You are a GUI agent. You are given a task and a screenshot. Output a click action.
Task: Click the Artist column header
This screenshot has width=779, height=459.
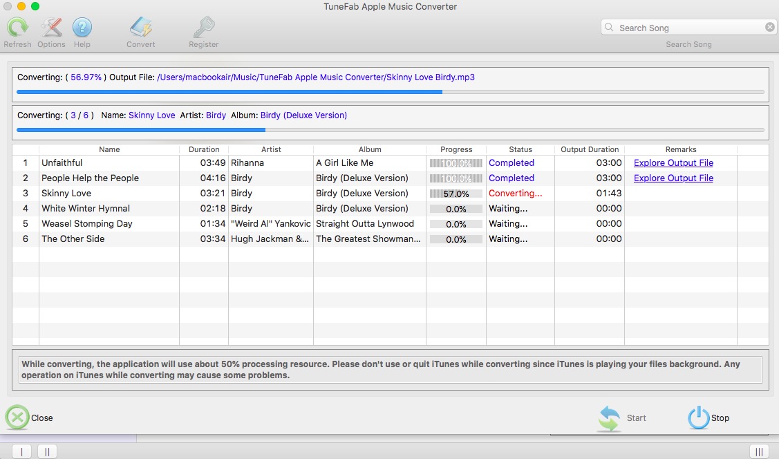(x=271, y=149)
